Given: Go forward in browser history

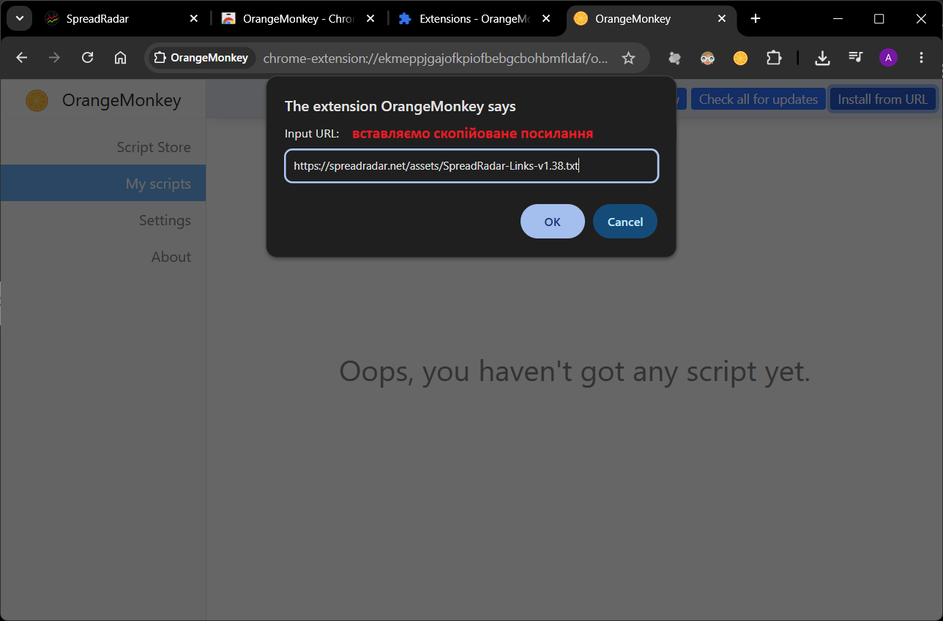Looking at the screenshot, I should coord(54,58).
